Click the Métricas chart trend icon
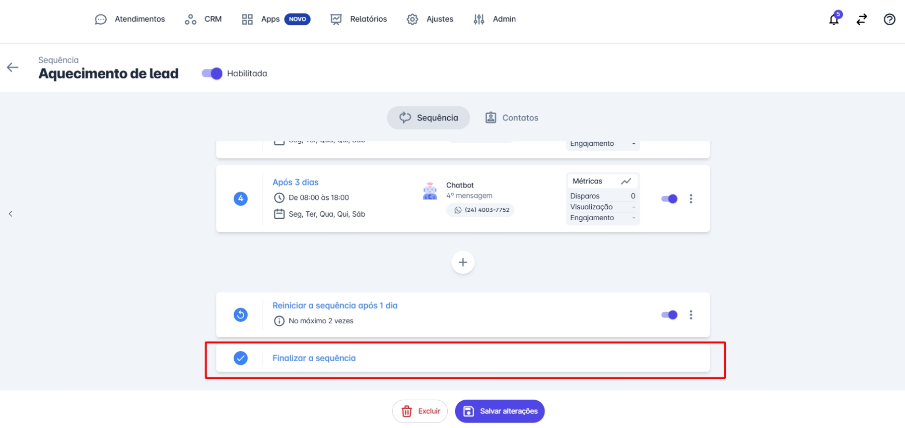The height and width of the screenshot is (428, 905). click(x=626, y=181)
